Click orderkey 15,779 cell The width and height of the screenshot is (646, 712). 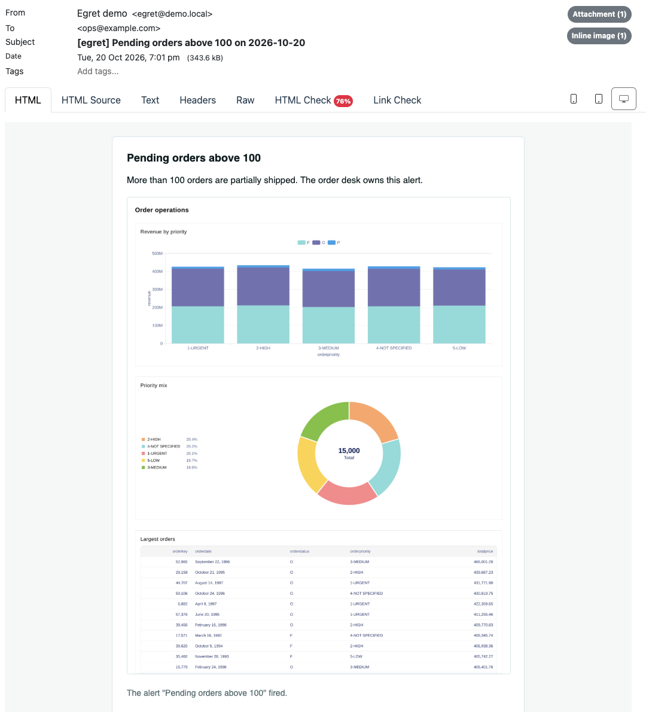[181, 667]
